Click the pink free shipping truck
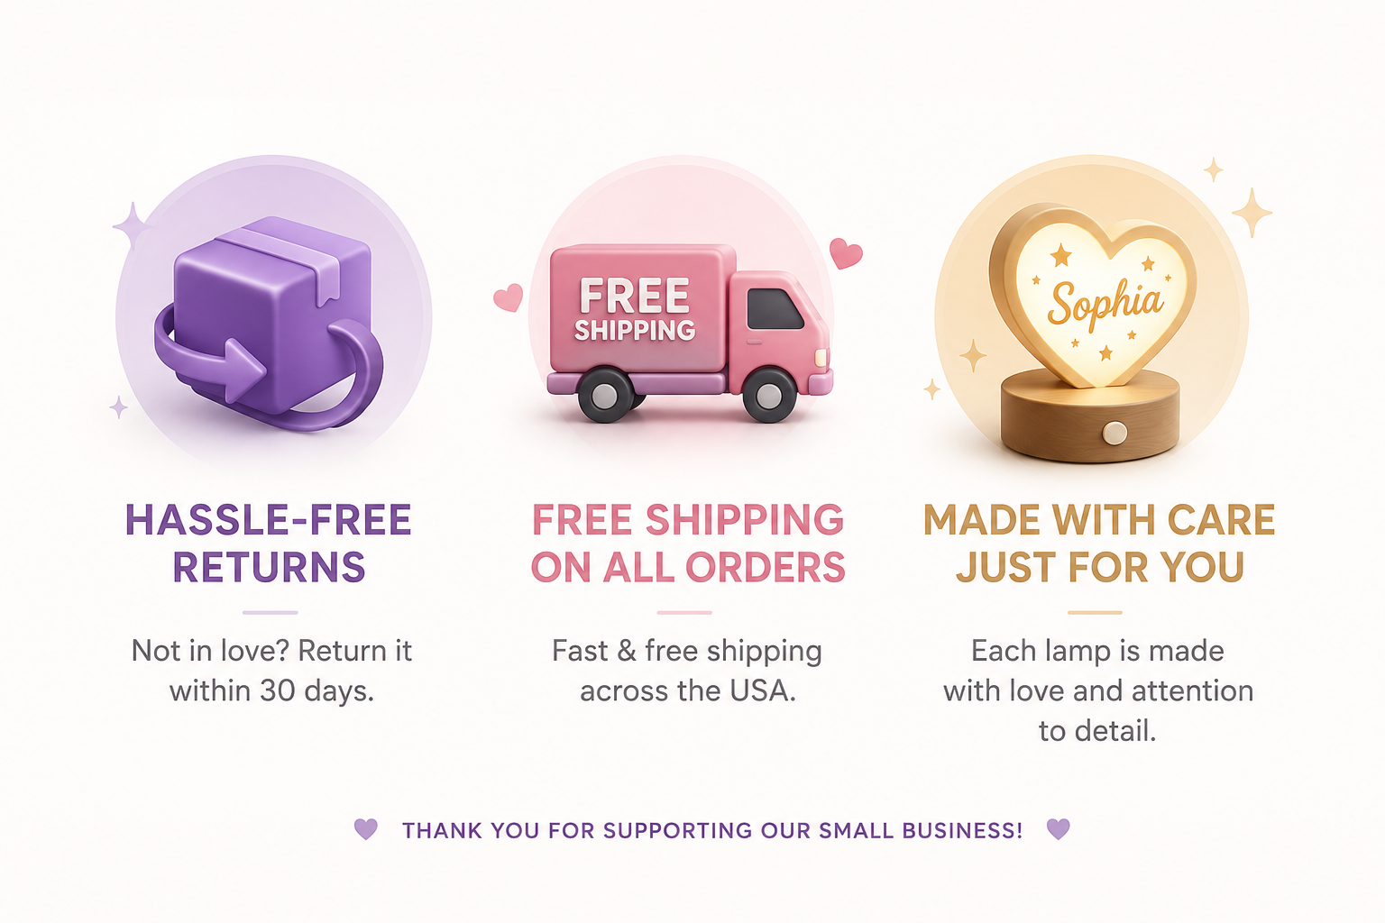Screen dimensions: 1385x923 pyautogui.click(x=690, y=333)
